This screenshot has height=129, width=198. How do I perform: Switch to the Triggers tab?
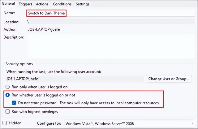click(25, 4)
